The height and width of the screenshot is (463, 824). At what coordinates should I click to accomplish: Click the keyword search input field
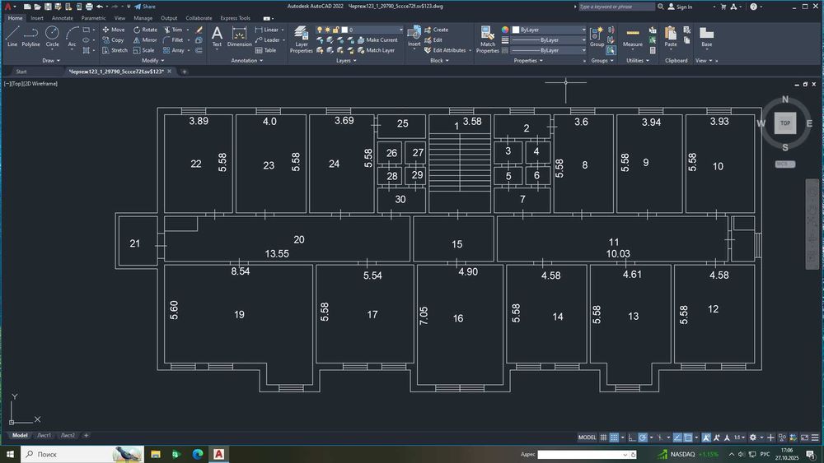[x=616, y=7]
